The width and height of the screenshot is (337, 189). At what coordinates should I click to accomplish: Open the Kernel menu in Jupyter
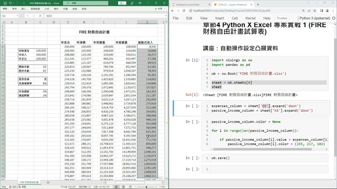point(250,18)
